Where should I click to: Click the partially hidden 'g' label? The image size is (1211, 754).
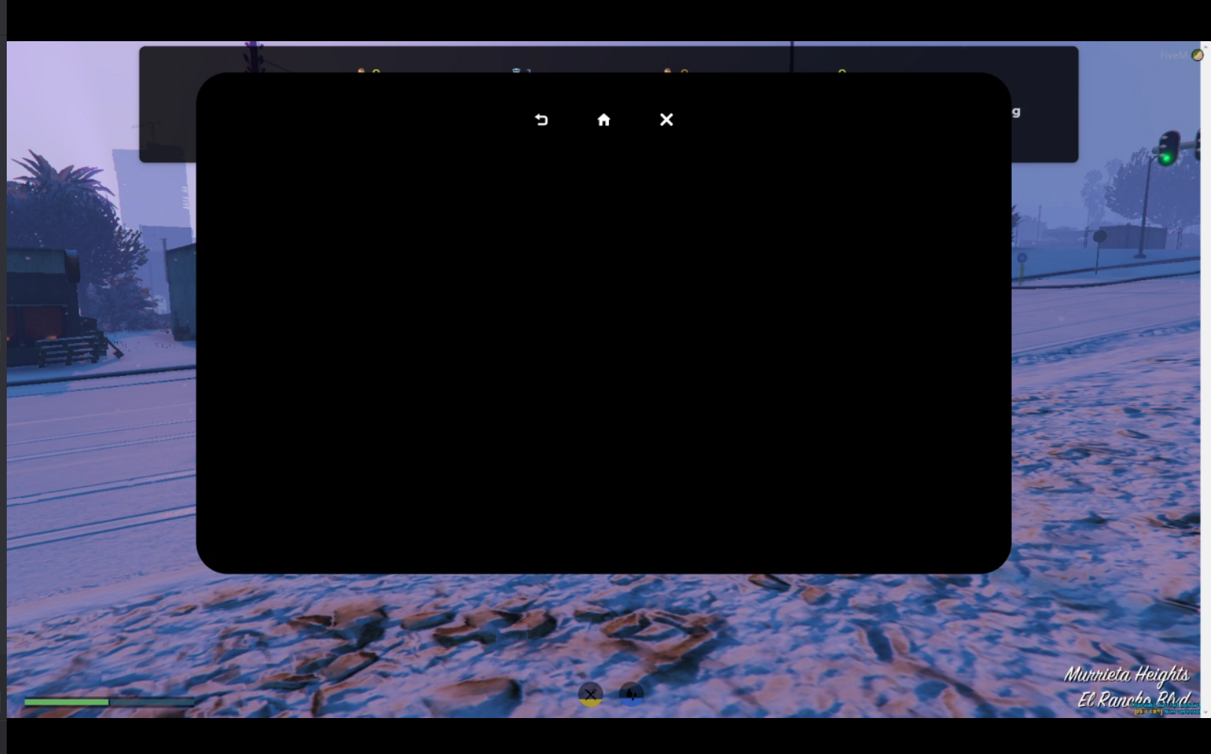click(x=1016, y=112)
